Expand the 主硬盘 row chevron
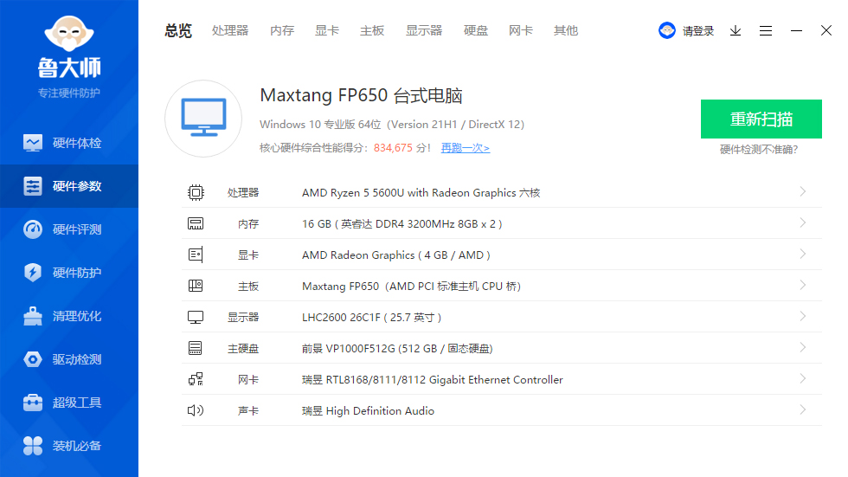Image resolution: width=848 pixels, height=477 pixels. pos(803,347)
